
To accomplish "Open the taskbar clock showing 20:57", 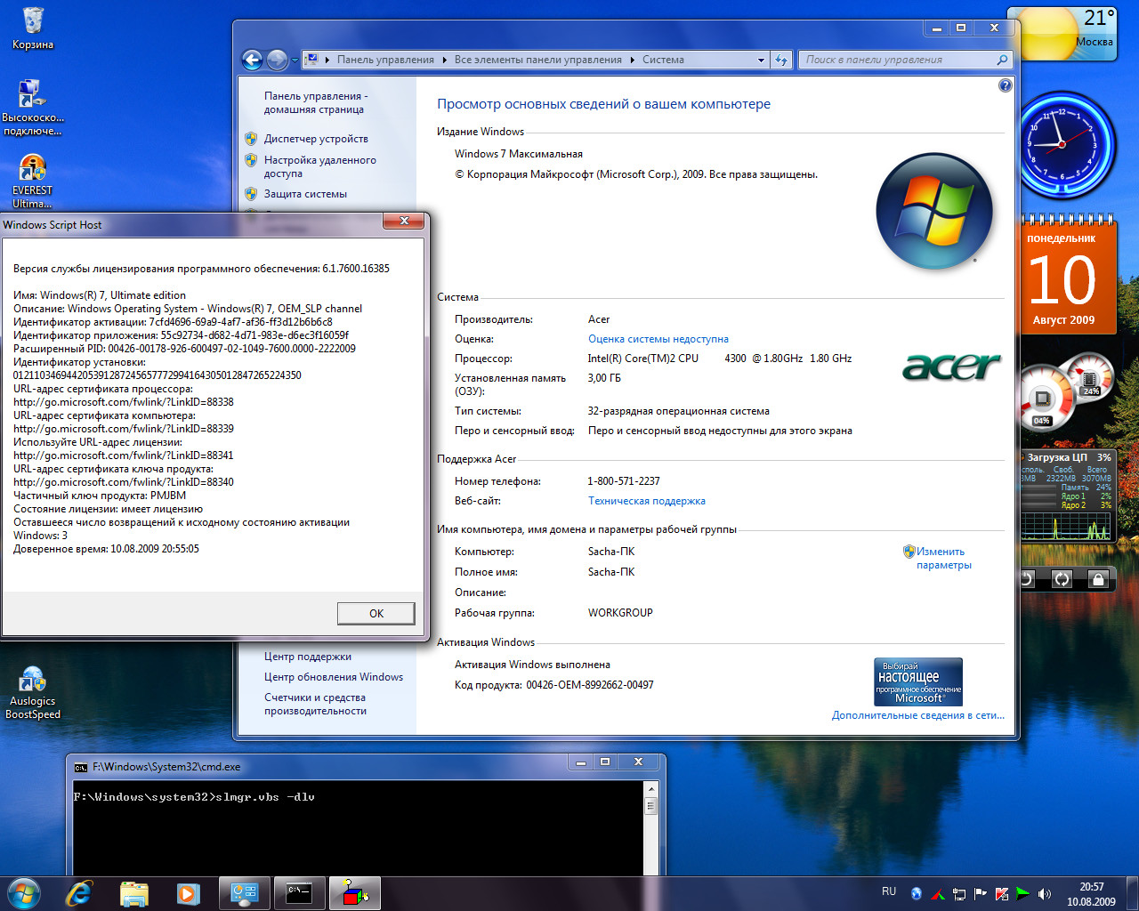I will [1091, 894].
